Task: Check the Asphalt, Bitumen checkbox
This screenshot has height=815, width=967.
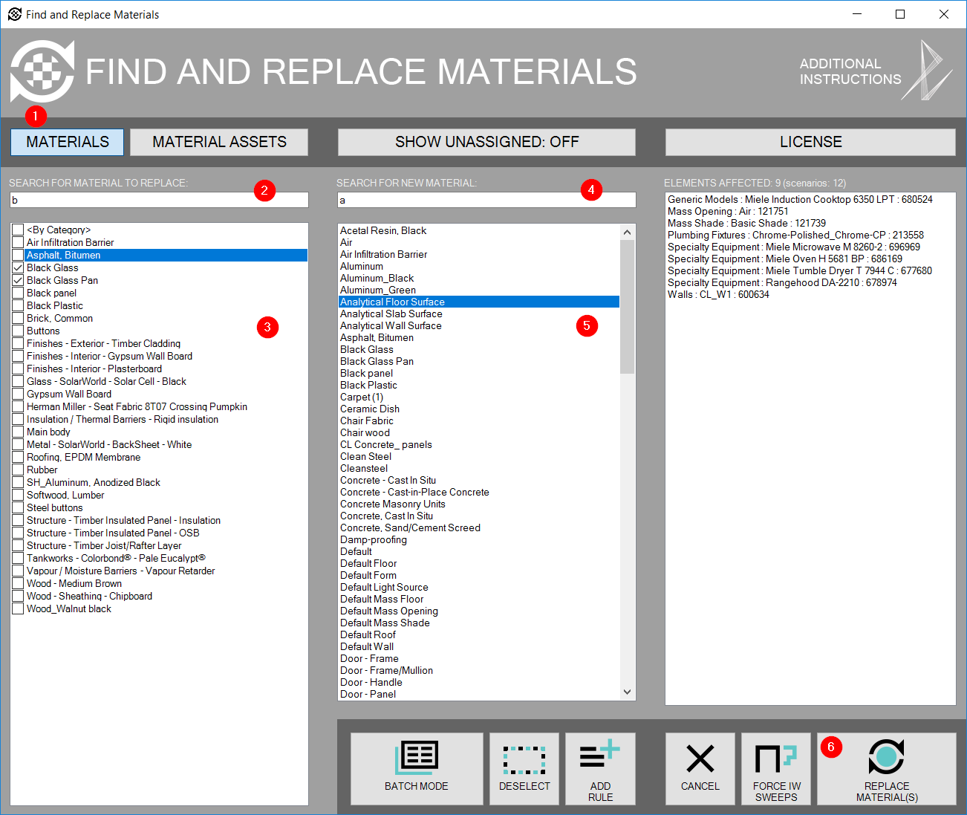Action: [x=18, y=255]
